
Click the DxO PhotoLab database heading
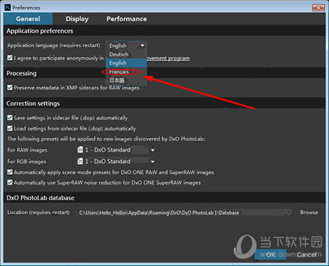pyautogui.click(x=40, y=198)
